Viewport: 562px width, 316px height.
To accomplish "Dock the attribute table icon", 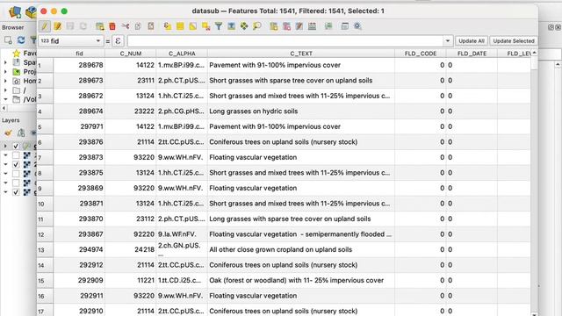I will pos(344,26).
